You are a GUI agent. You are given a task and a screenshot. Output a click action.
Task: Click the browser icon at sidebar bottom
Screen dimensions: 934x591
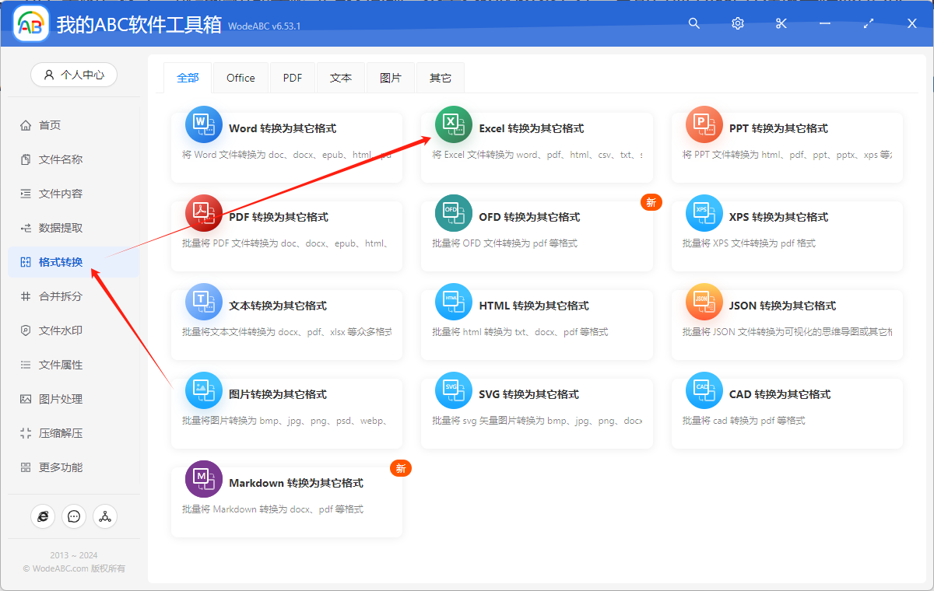click(x=43, y=516)
